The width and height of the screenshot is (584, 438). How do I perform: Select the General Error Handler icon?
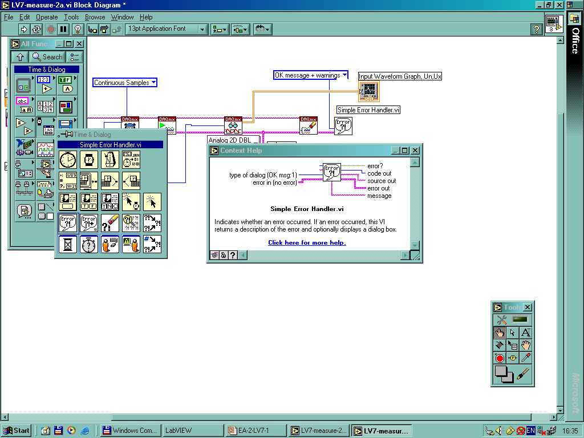coord(88,223)
